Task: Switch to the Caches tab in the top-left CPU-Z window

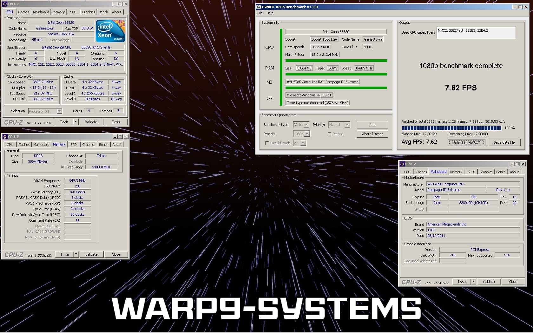Action: coord(24,12)
